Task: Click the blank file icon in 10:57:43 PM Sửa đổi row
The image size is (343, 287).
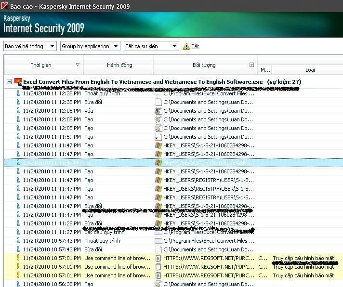Action: coord(158,249)
